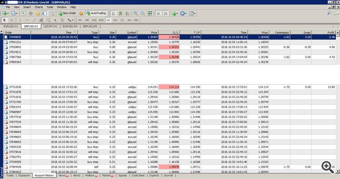
Task: Draw a vertical line tool
Action: coord(20,20)
